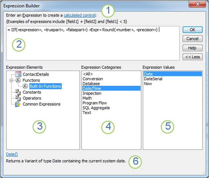Viewport: 209px width, 178px height.
Task: Open the calculated control link
Action: click(x=79, y=15)
